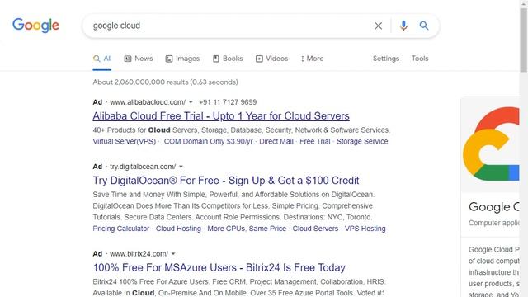528x297 pixels.
Task: Click the try.digitalocean.com/ ad URL
Action: (x=143, y=167)
